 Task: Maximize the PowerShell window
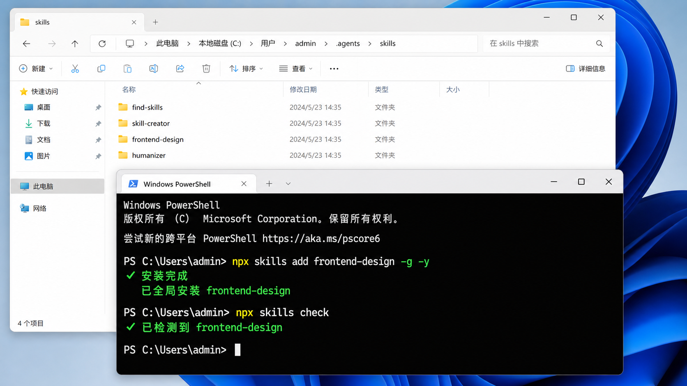click(x=581, y=182)
